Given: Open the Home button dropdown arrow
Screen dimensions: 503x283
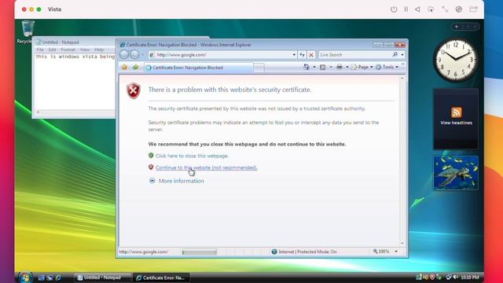Looking at the screenshot, I should pos(314,67).
